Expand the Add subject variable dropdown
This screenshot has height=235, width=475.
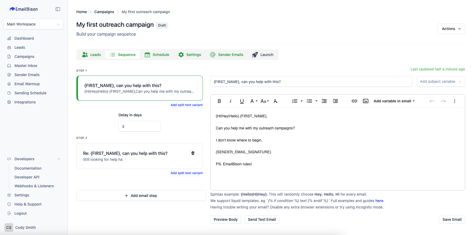point(440,81)
